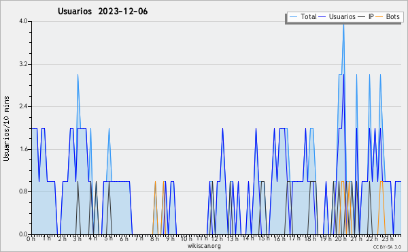Click the '18 h' x-axis label
408x252 pixels.
coord(310,239)
